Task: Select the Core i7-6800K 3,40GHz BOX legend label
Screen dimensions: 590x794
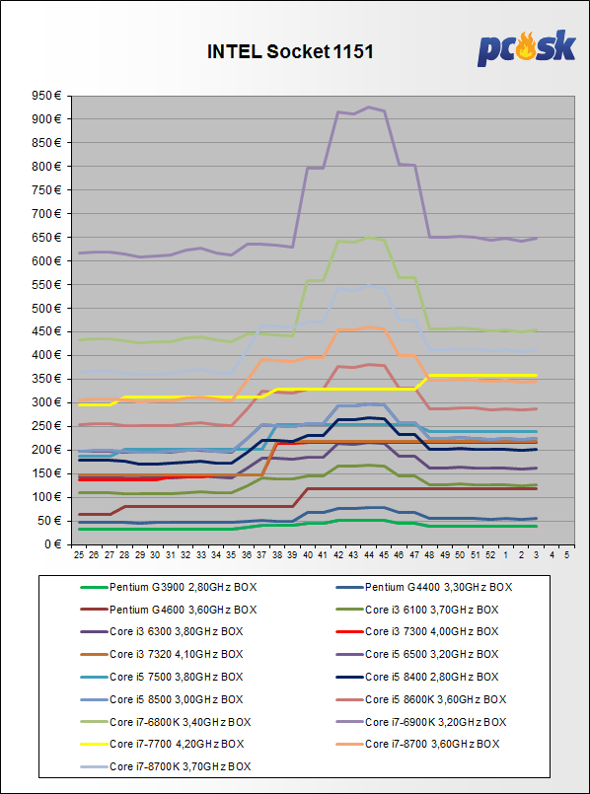Action: pyautogui.click(x=180, y=721)
